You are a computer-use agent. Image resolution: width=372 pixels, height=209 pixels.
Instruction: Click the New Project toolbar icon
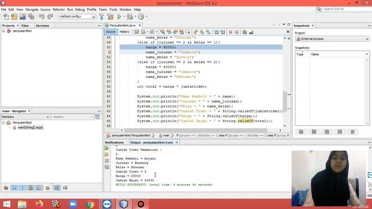pyautogui.click(x=14, y=17)
